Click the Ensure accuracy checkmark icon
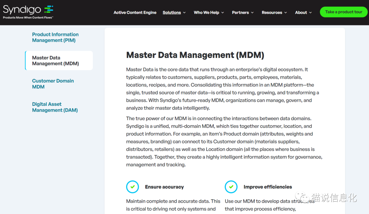Screen dimensions: 369x214 coord(133,187)
